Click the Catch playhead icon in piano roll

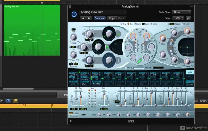click(8, 101)
